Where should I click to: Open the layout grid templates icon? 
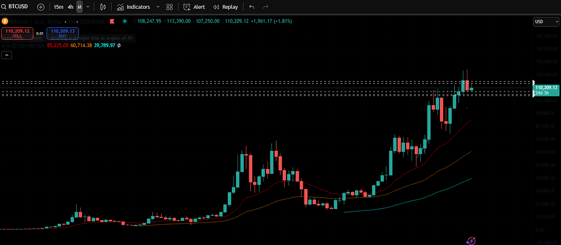tap(170, 7)
